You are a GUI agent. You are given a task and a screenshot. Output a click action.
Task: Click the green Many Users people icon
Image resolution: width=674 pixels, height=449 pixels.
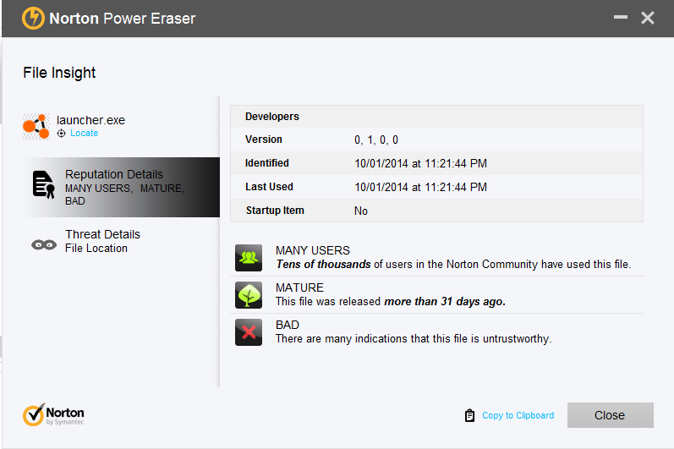click(249, 258)
